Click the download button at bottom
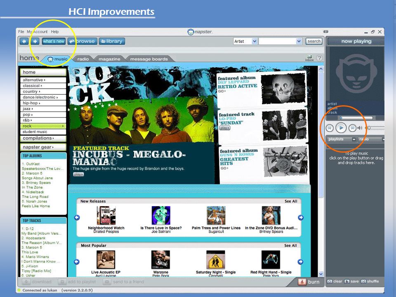 click(37, 282)
